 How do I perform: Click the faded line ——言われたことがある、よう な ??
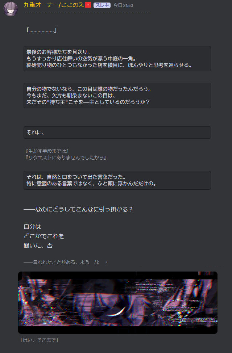click(65, 262)
